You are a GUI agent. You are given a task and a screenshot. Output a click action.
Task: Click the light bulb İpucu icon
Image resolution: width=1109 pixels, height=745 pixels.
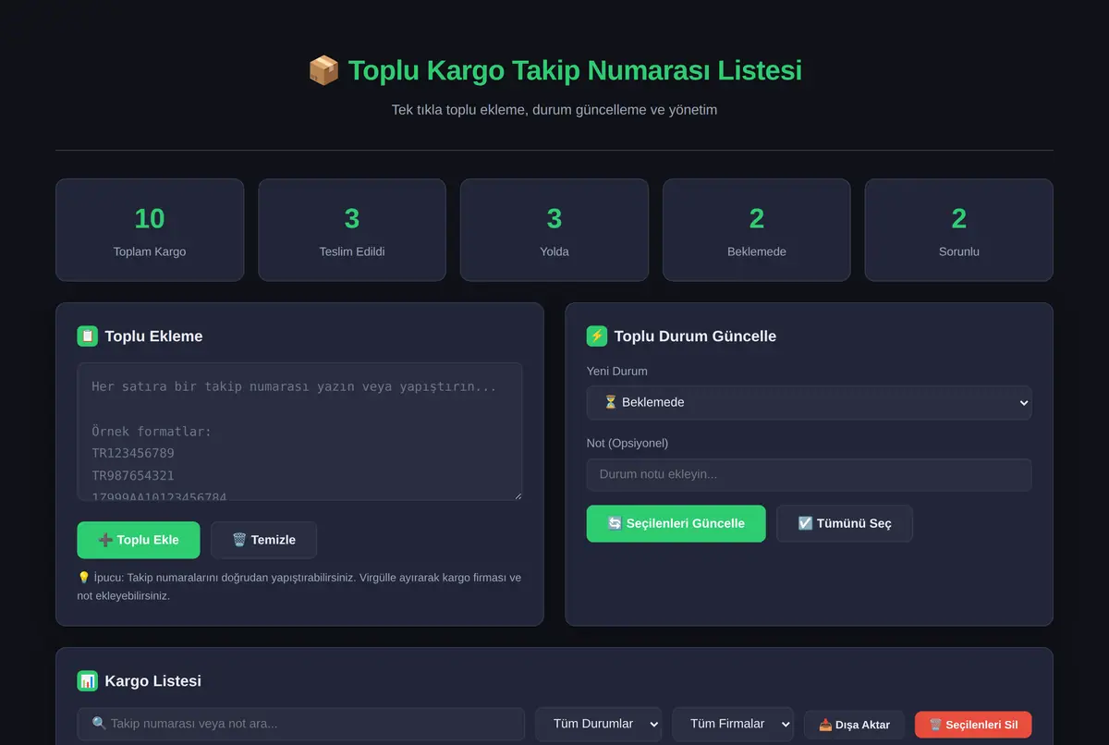(x=84, y=578)
